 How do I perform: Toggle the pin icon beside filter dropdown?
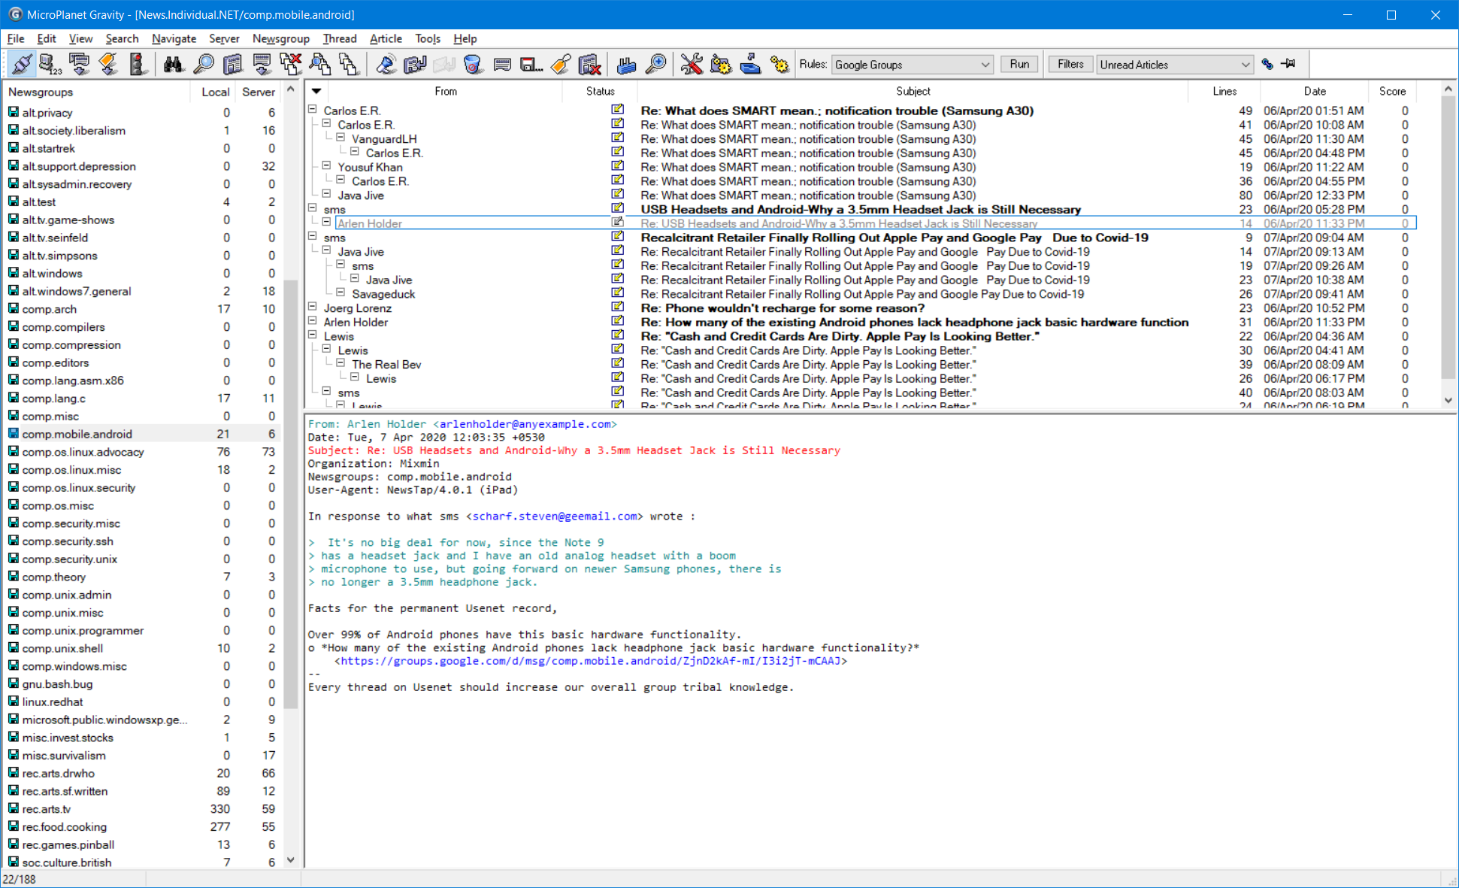(x=1288, y=64)
